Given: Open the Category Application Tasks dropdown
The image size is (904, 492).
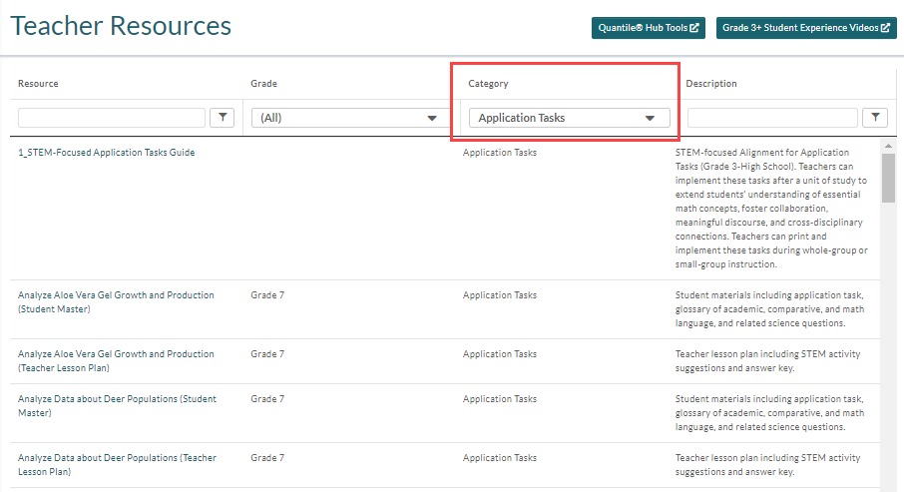Looking at the screenshot, I should coord(569,118).
